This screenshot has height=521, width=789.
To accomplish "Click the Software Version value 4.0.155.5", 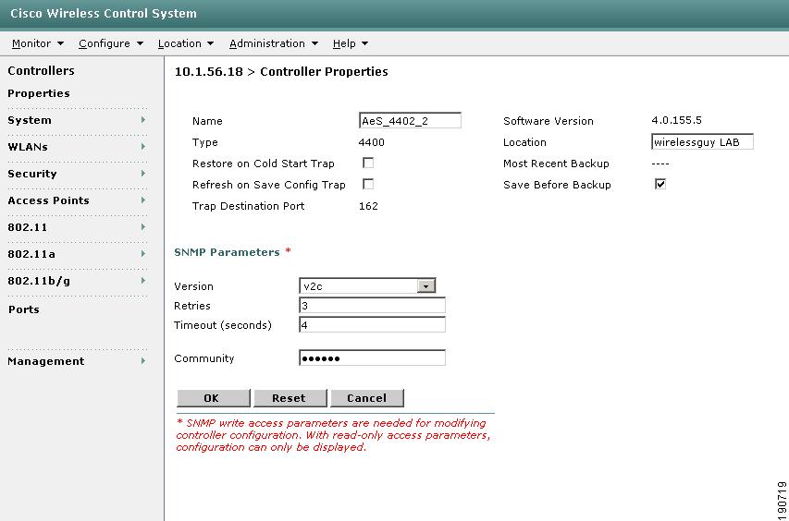I will [676, 120].
